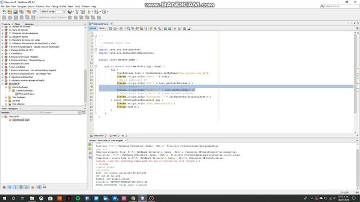This screenshot has width=360, height=202.
Task: Open the Refactor menu
Action: (40, 7)
